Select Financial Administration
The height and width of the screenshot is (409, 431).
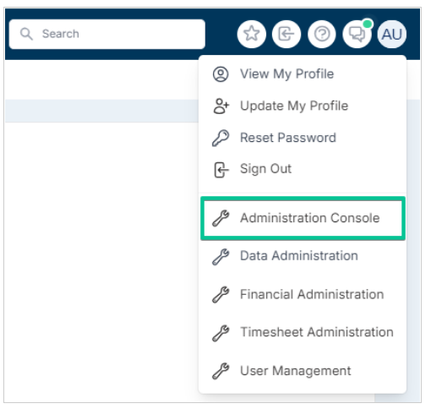click(303, 294)
